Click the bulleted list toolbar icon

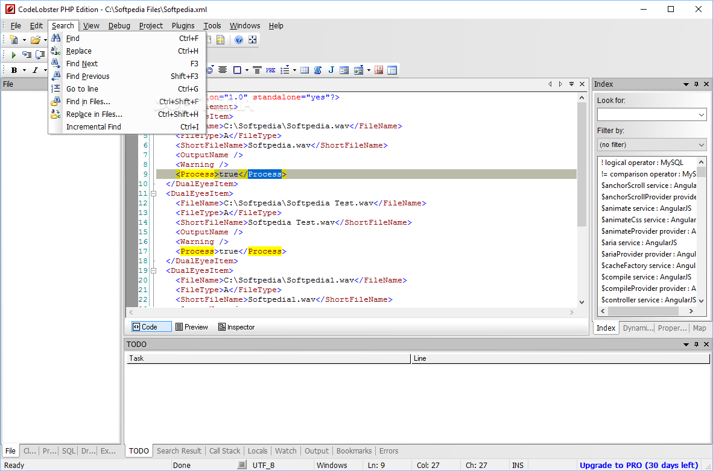click(x=285, y=70)
